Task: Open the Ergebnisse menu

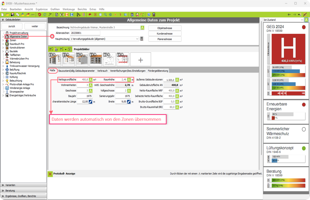Action: (x=42, y=9)
